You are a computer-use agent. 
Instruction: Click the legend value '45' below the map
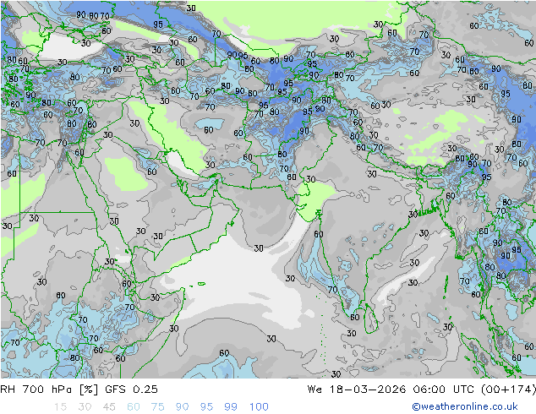(x=109, y=407)
